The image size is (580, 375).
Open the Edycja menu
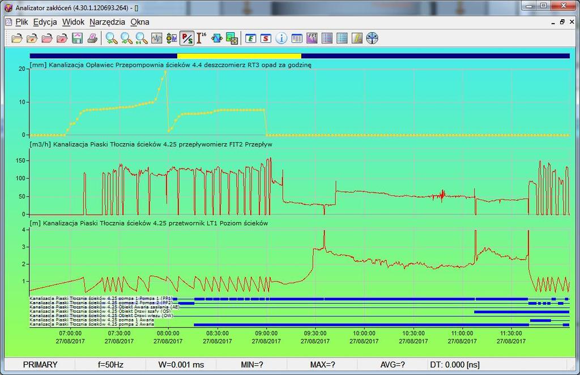(x=45, y=22)
